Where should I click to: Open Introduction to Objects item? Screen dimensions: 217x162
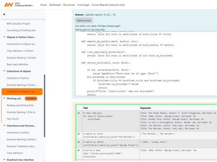[x=21, y=44]
